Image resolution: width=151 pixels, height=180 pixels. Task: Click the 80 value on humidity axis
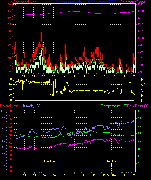4,123
